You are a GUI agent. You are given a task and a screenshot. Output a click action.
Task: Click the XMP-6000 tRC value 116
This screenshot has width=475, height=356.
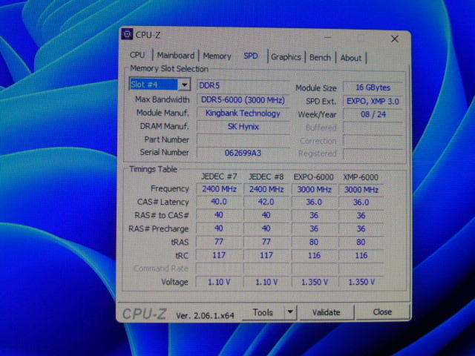coord(361,255)
